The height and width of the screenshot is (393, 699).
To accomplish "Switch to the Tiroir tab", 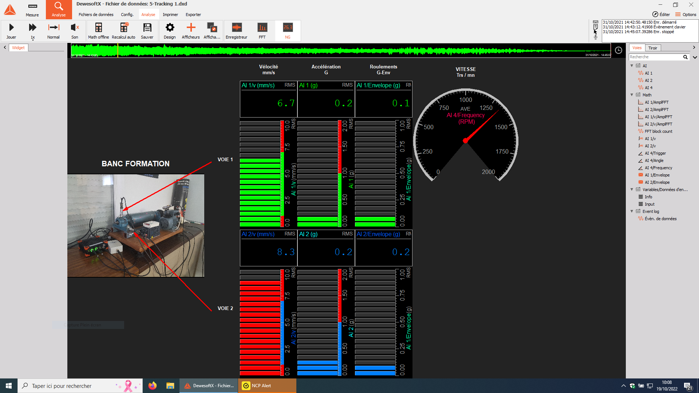I will click(652, 48).
